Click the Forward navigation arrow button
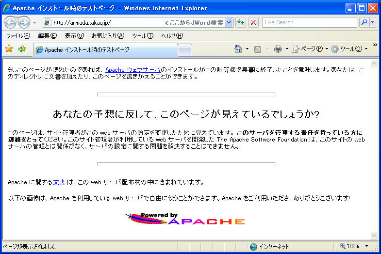The image size is (381, 254). [x=24, y=23]
